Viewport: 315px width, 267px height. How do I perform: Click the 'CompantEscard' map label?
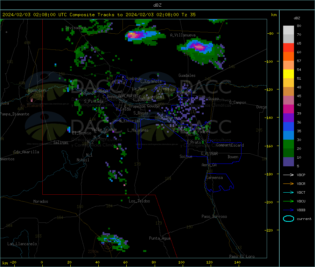point(230,145)
